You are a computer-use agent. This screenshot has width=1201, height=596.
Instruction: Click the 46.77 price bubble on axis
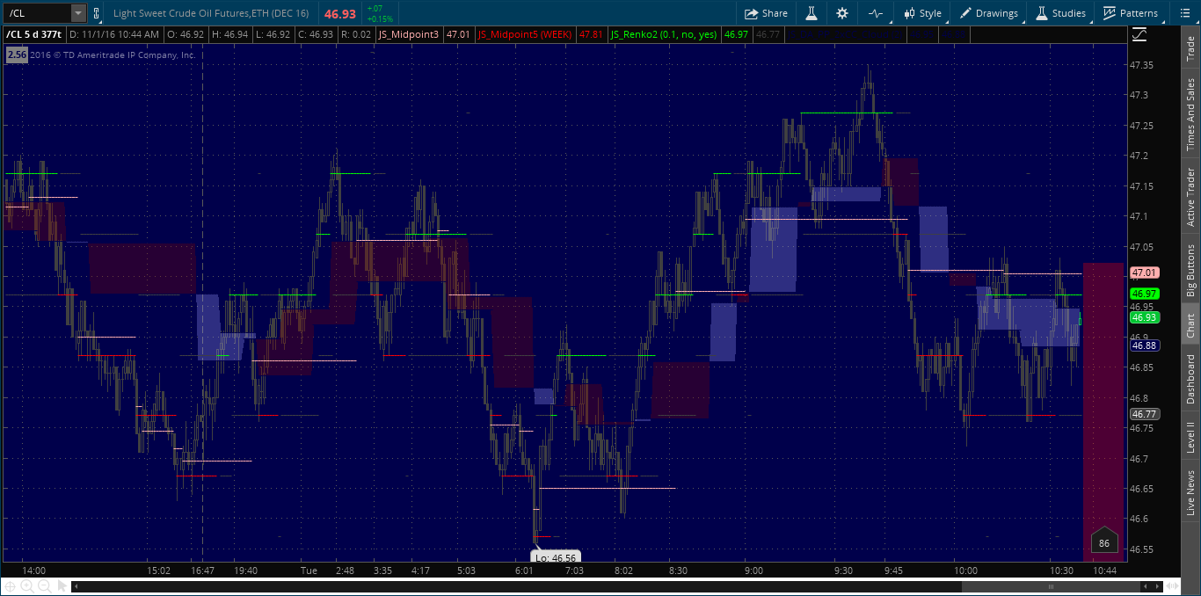[x=1145, y=414]
